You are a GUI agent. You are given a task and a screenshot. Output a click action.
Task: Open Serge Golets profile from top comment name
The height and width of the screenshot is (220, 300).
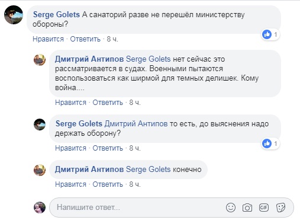click(56, 14)
